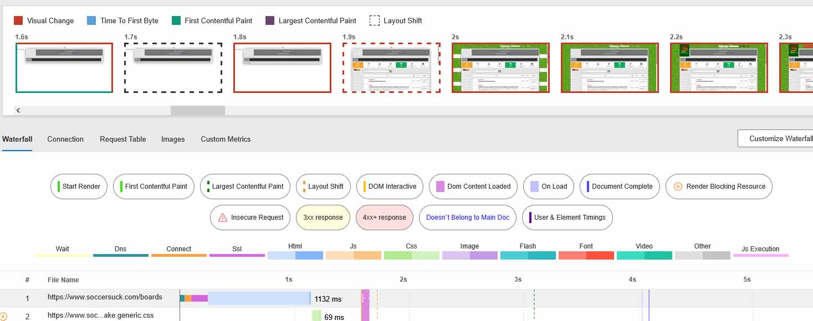813x321 pixels.
Task: Open the 1.6s filmstrip thumbnail
Action: coord(64,68)
